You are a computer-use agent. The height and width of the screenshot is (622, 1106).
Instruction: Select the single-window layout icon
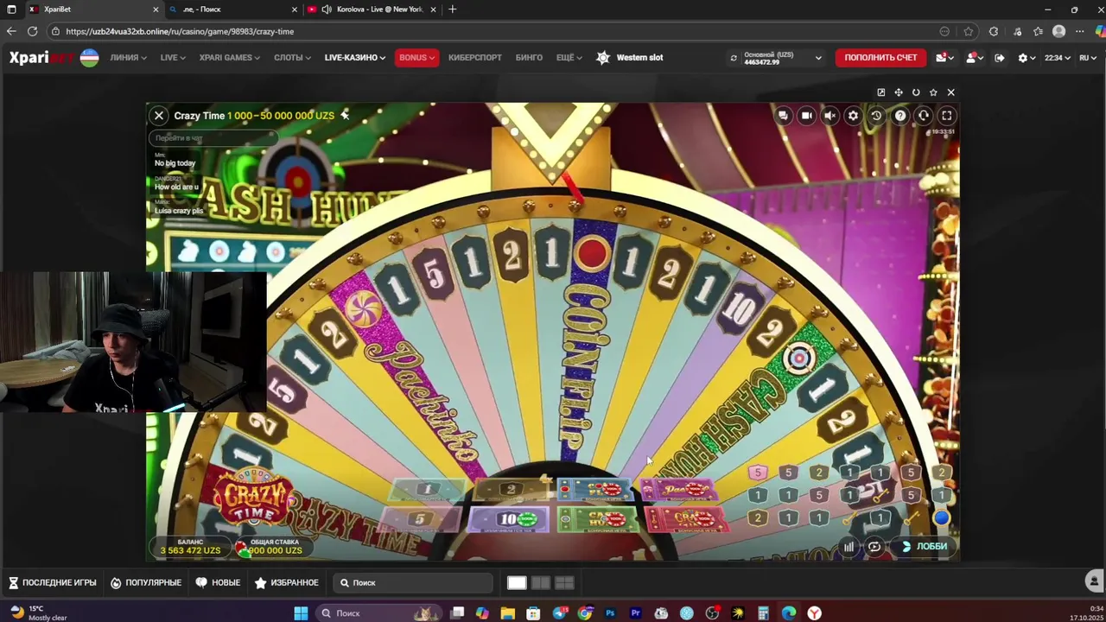517,583
